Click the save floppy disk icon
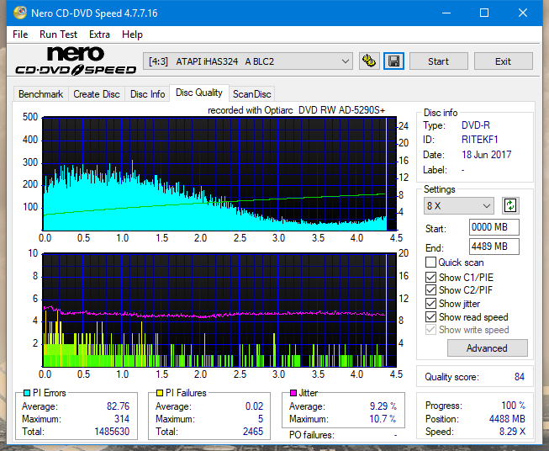 (394, 61)
